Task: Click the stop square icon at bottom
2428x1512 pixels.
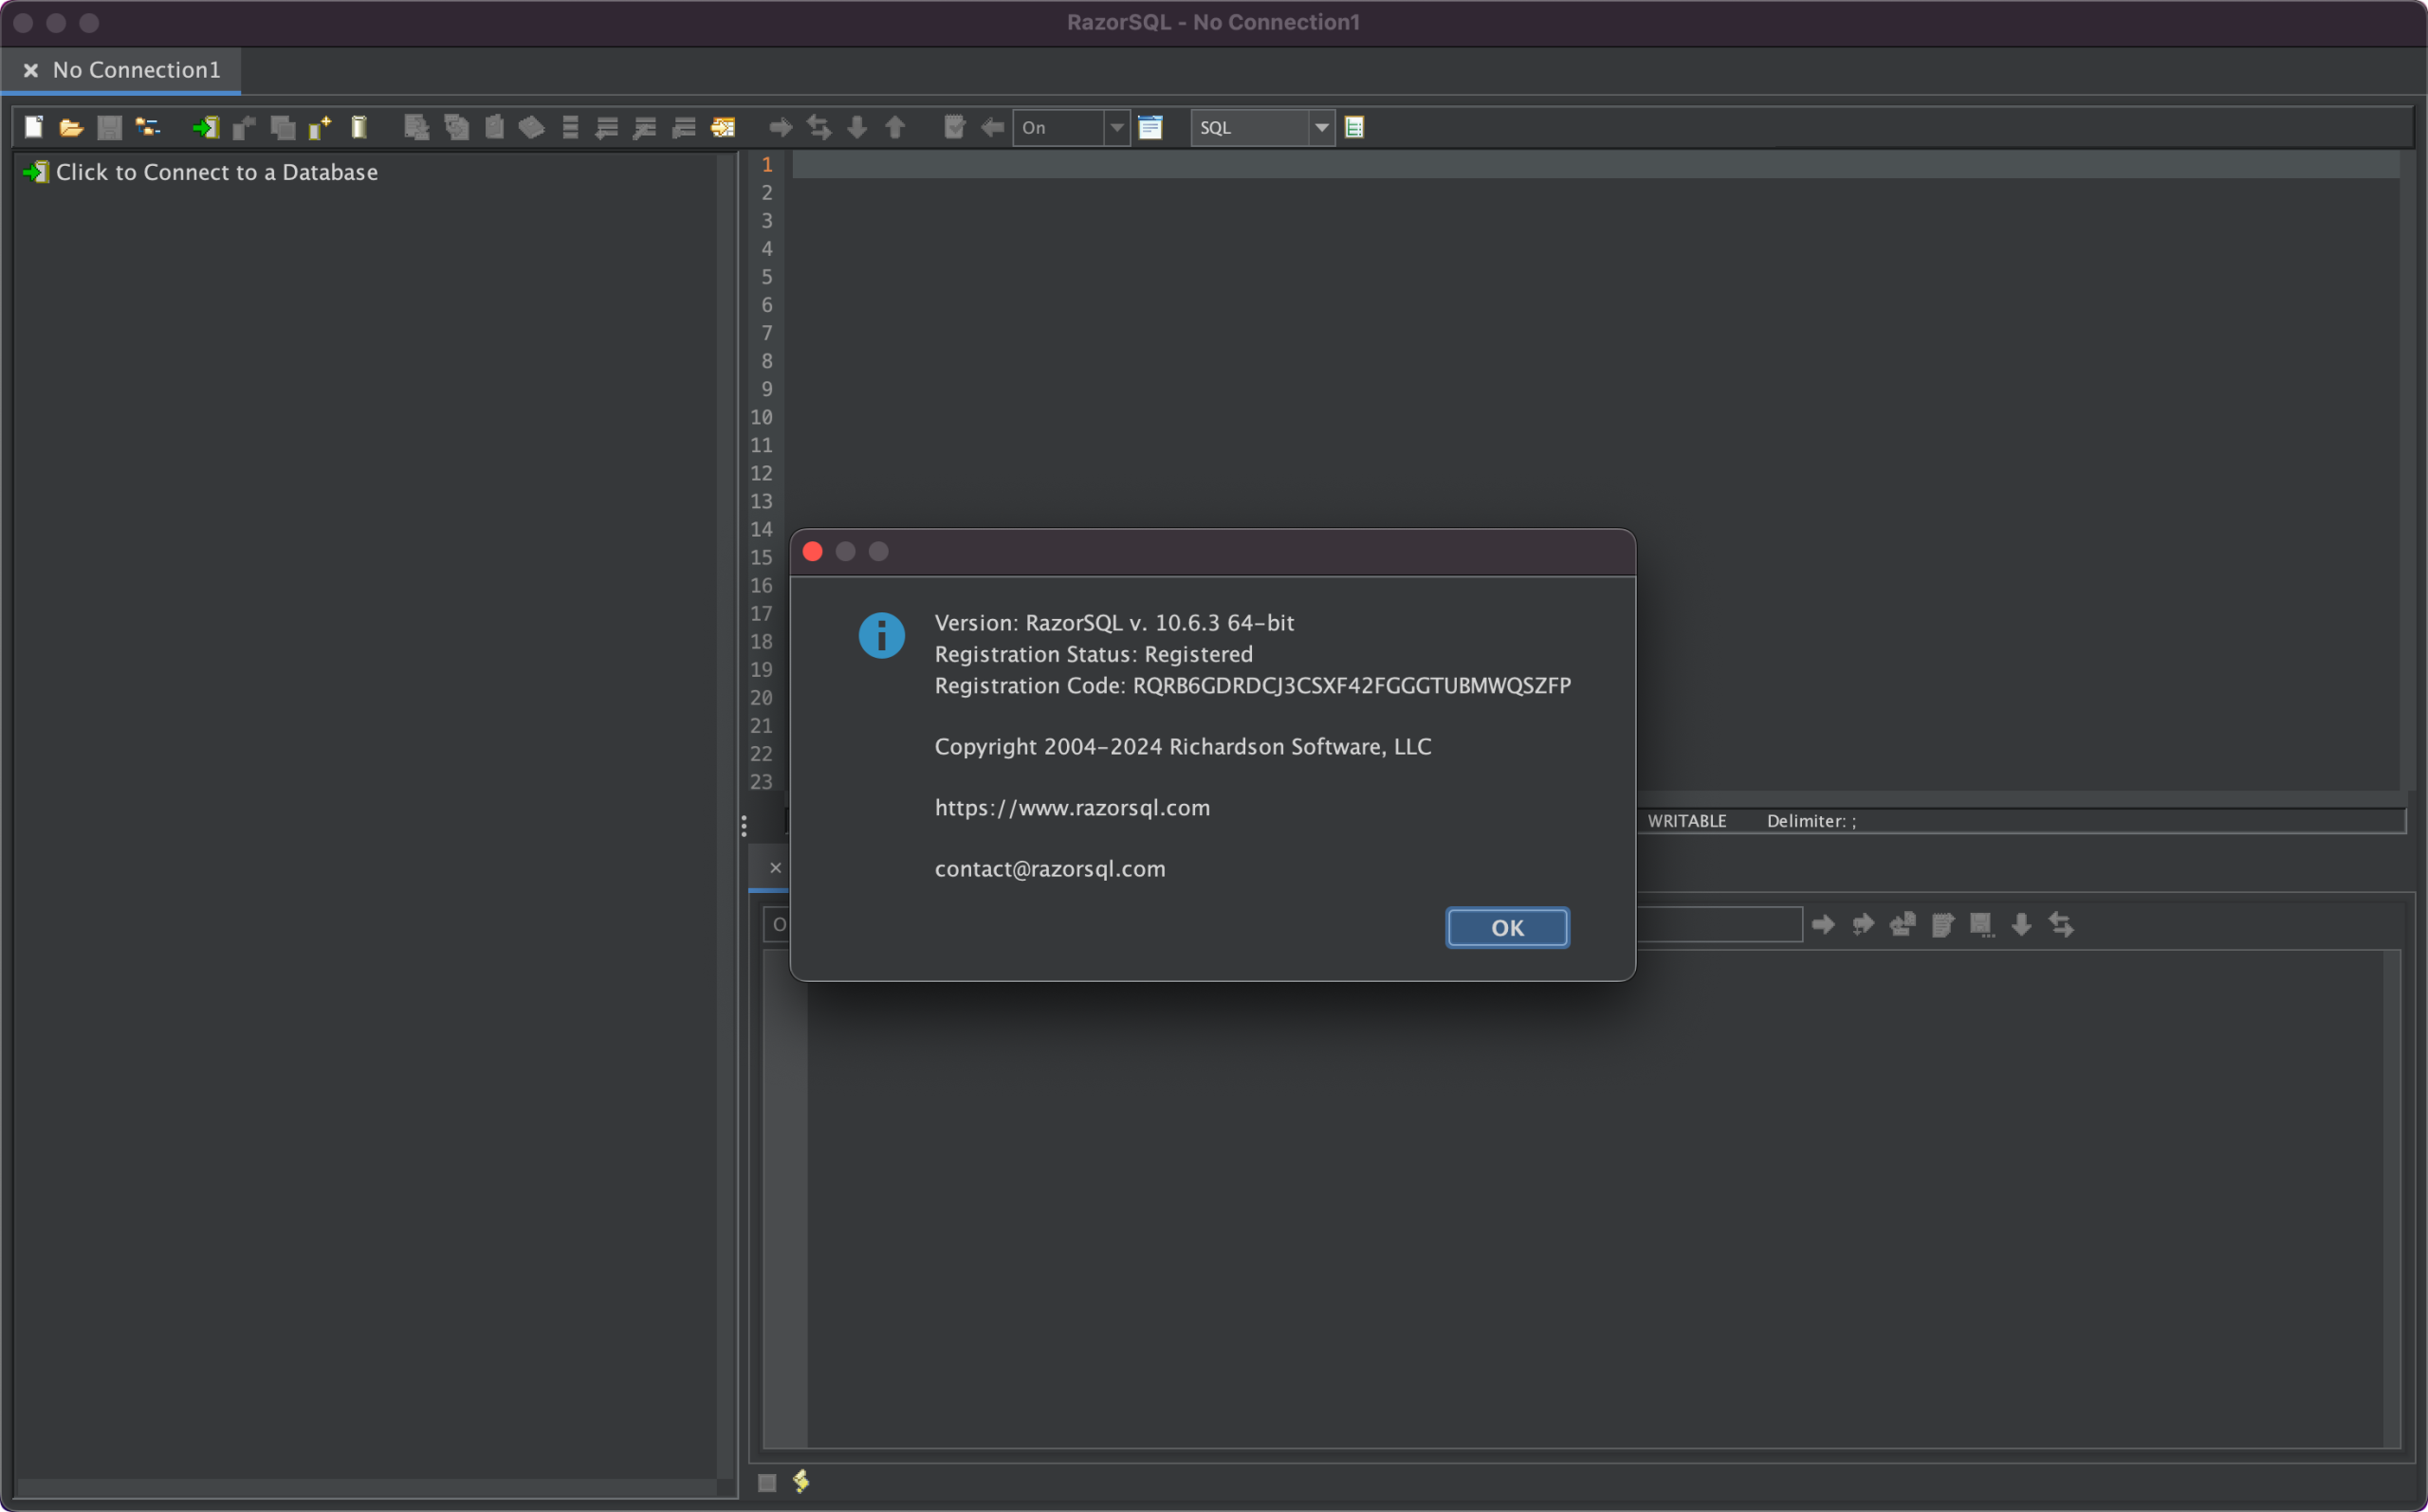Action: [767, 1482]
